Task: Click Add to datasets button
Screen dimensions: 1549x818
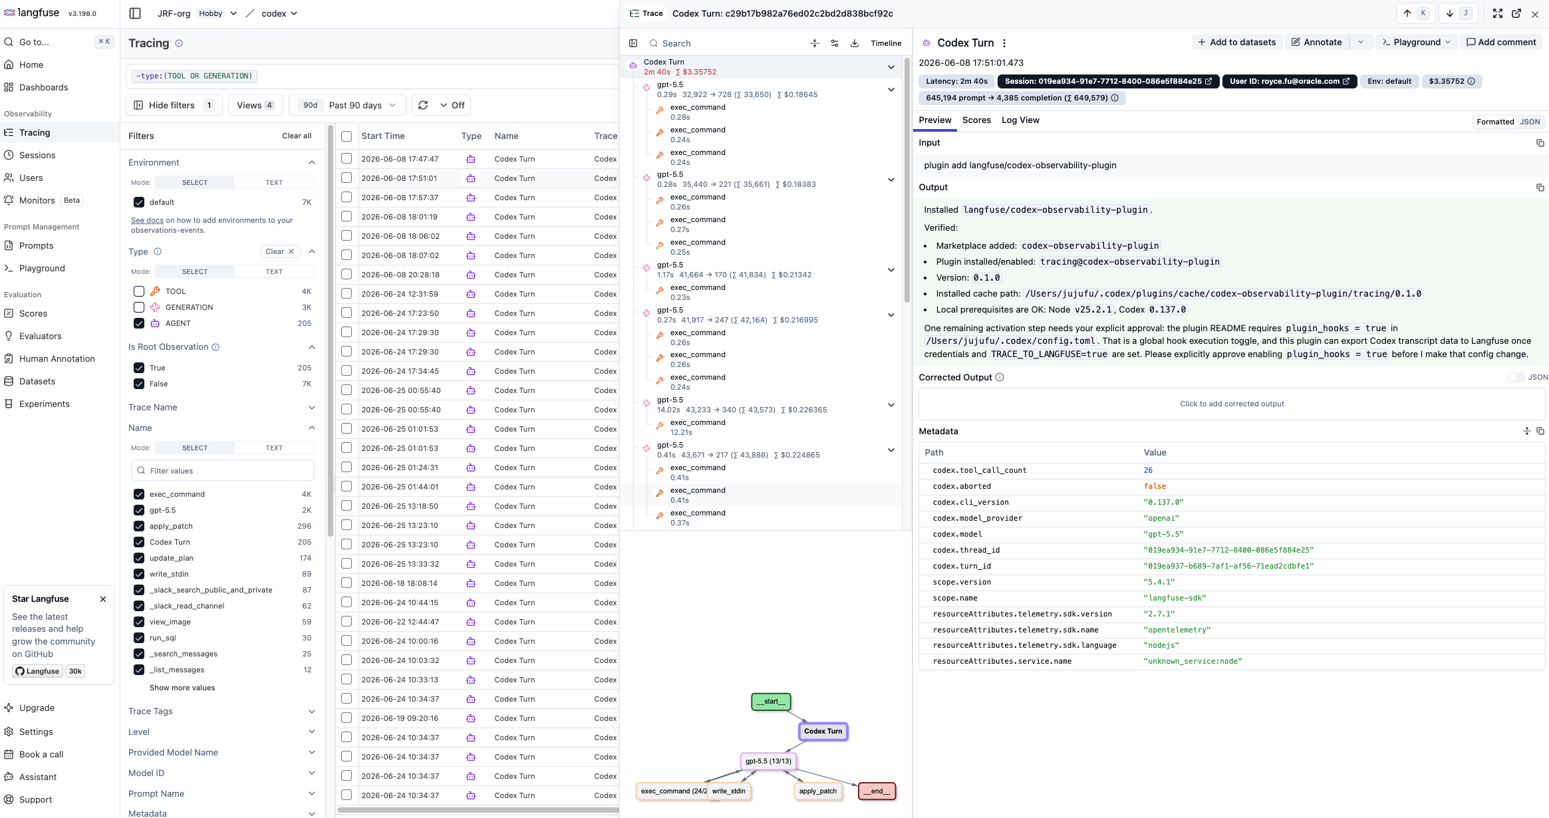Action: pos(1236,42)
